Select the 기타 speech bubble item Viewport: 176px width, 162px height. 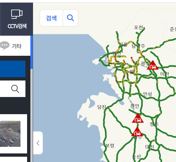point(11,46)
